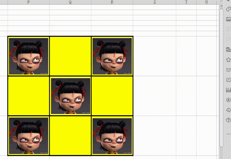Open the history clock icon in sidebar

click(x=228, y=110)
